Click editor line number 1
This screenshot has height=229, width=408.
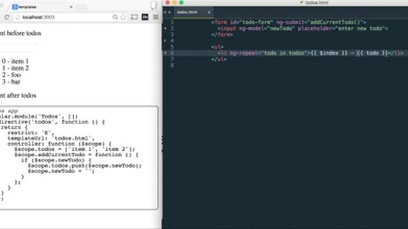pyautogui.click(x=172, y=22)
